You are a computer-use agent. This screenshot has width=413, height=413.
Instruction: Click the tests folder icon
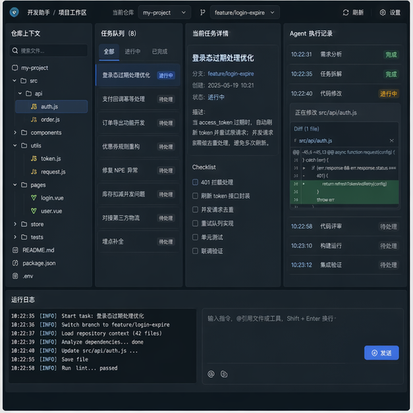click(24, 237)
